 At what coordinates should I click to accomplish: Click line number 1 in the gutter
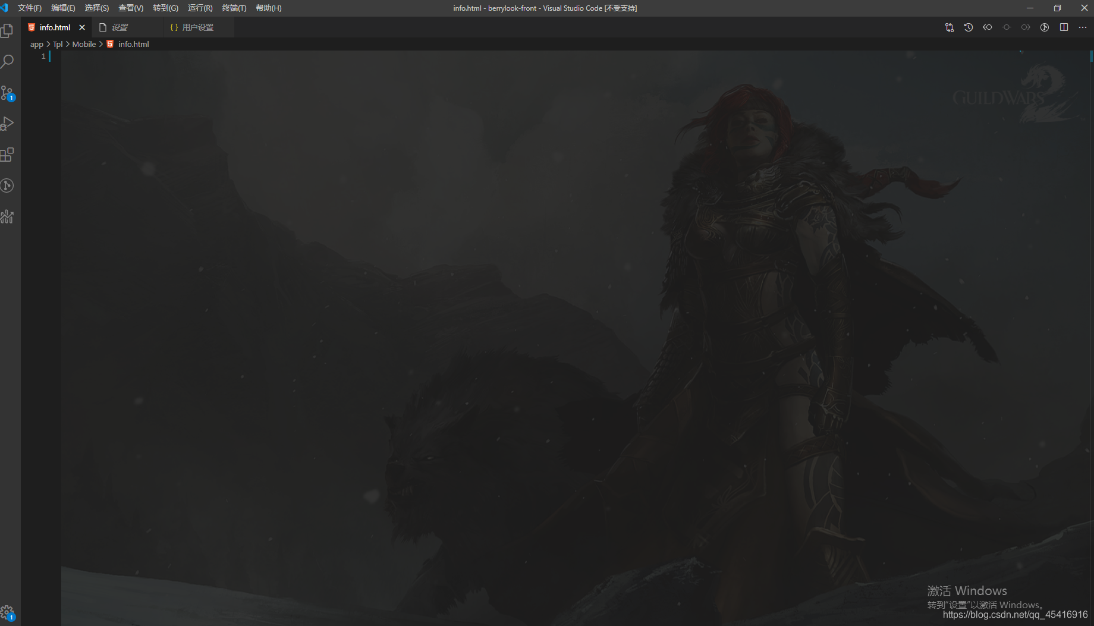43,56
